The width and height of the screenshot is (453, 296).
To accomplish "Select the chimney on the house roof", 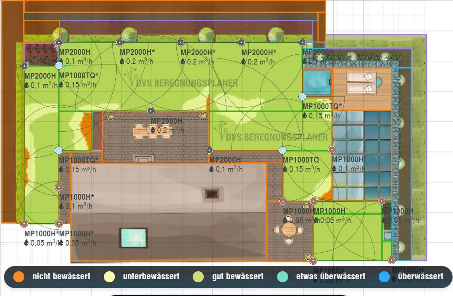I will click(212, 194).
